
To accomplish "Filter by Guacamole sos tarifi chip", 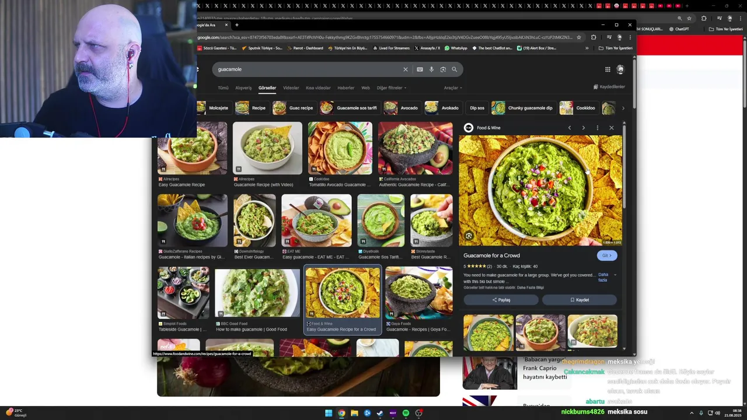I will click(350, 108).
